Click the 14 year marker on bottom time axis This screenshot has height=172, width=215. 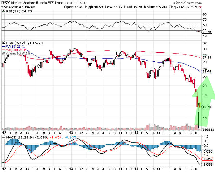(x=136, y=169)
